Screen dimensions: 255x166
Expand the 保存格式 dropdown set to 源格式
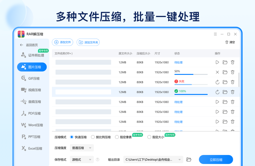(x=82, y=159)
